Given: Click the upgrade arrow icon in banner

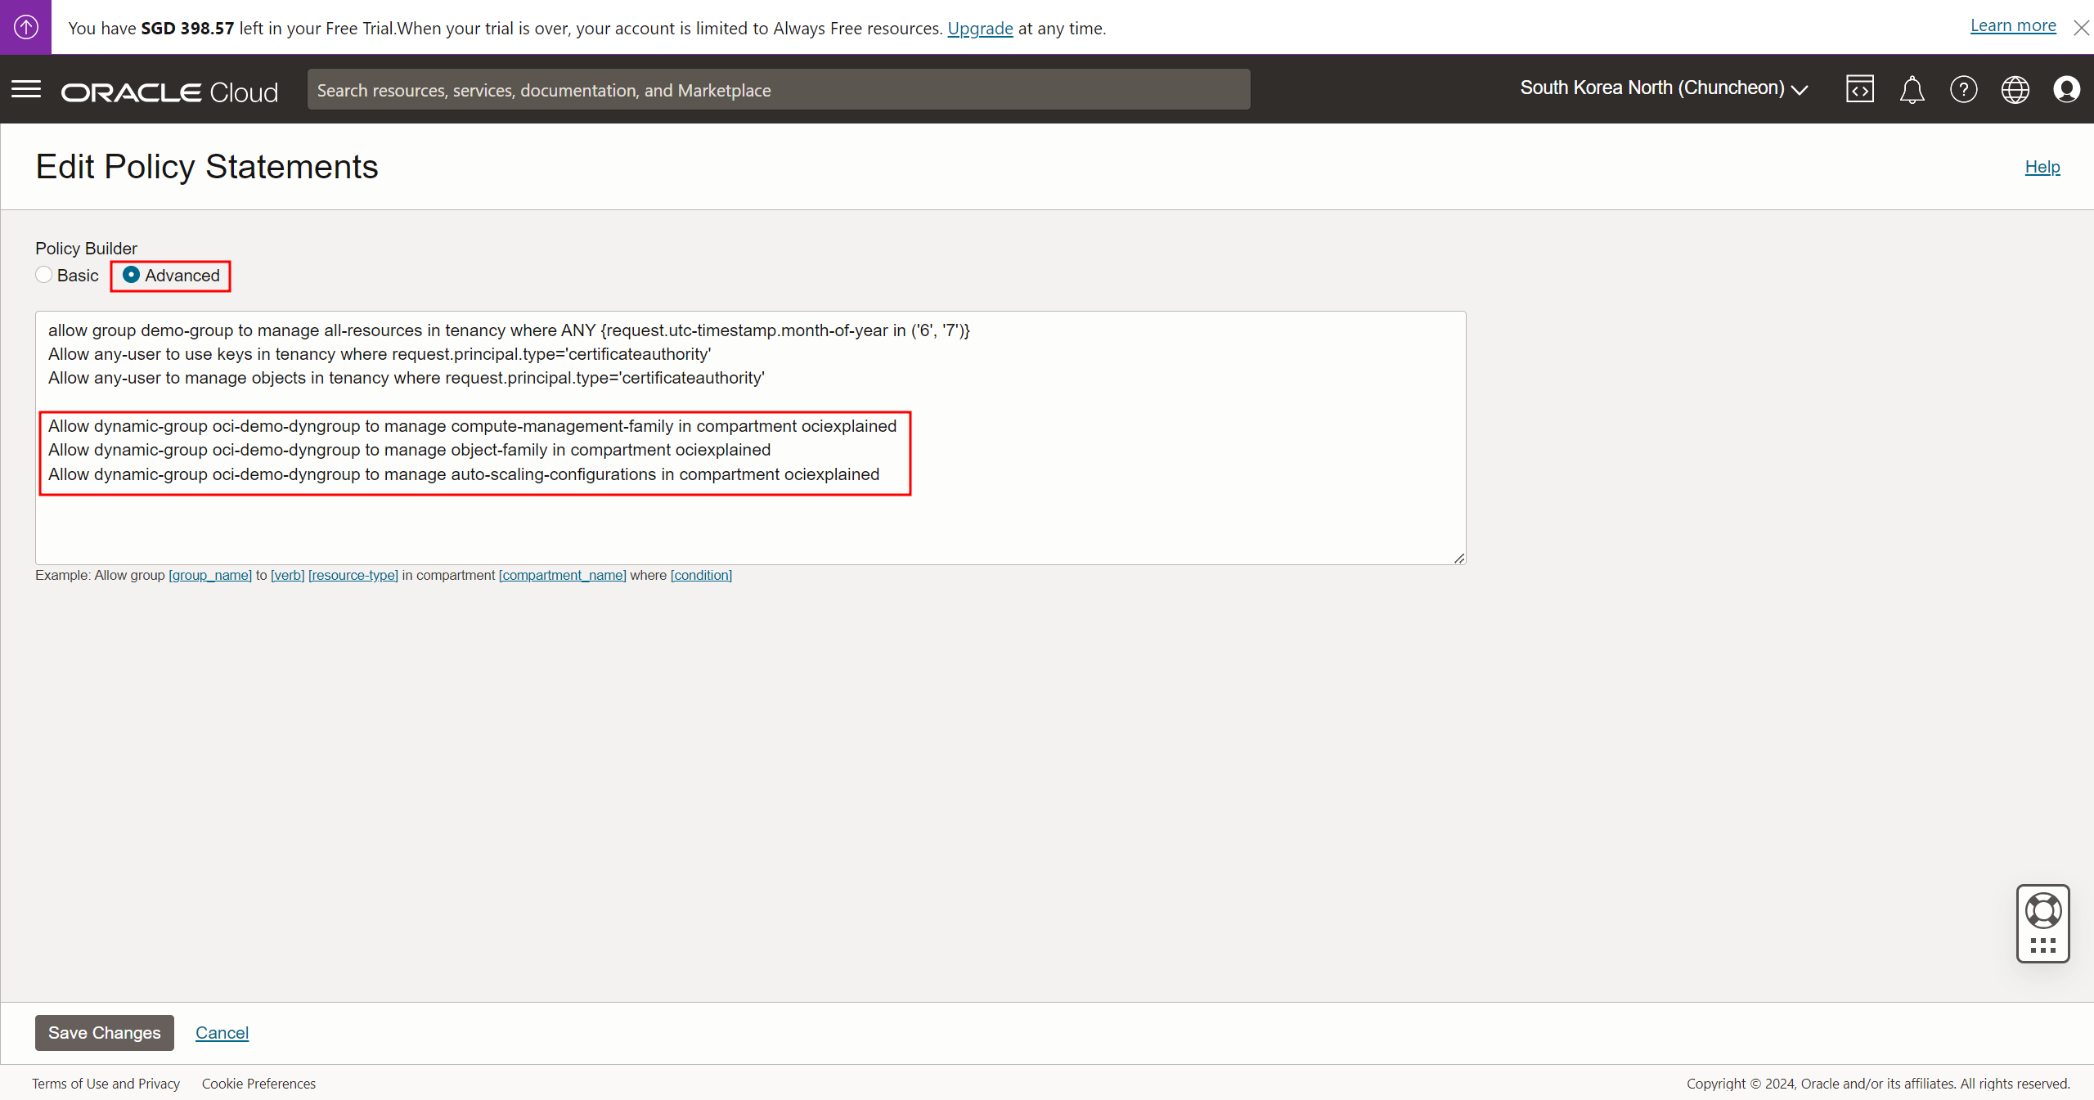Looking at the screenshot, I should point(25,27).
